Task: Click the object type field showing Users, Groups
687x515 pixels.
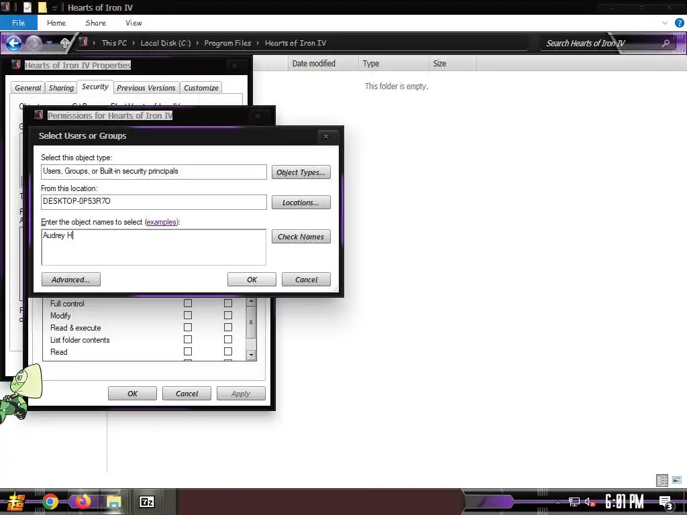Action: (x=154, y=172)
